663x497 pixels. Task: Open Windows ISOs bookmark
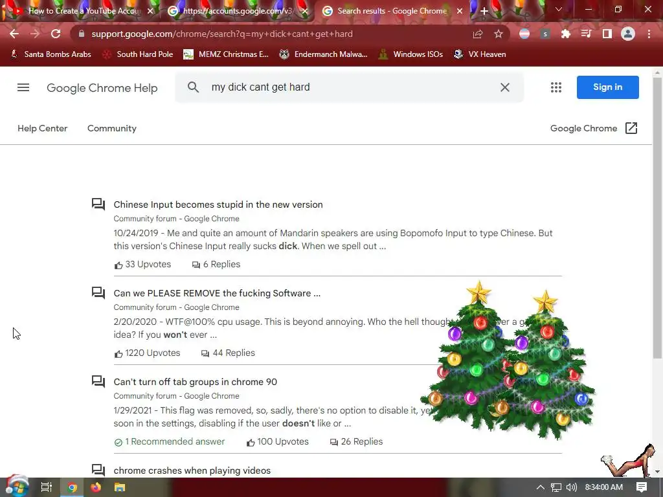(410, 54)
